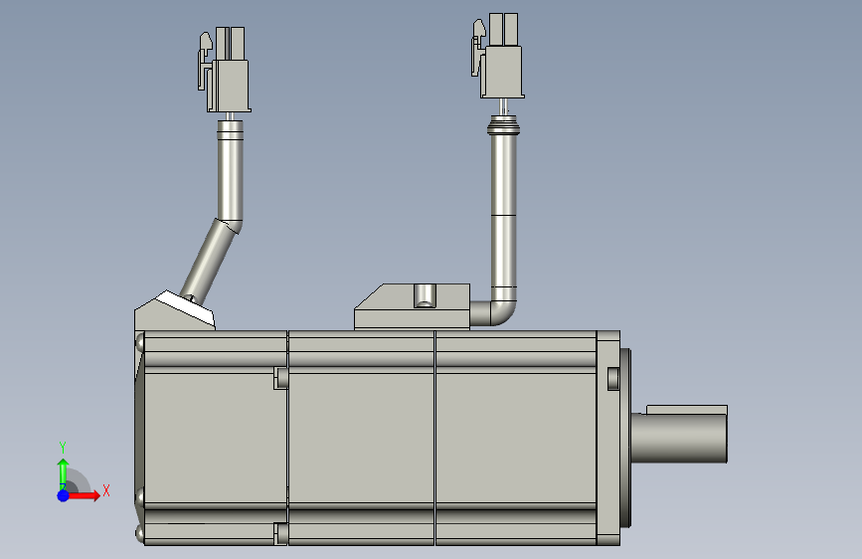Select the right cable's connector plug
This screenshot has height=559, width=862.
497,56
